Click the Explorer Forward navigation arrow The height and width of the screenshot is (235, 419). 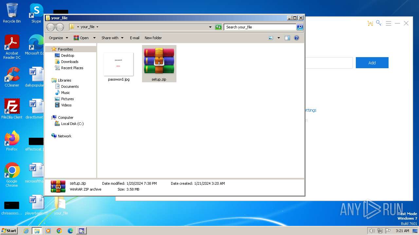(60, 27)
